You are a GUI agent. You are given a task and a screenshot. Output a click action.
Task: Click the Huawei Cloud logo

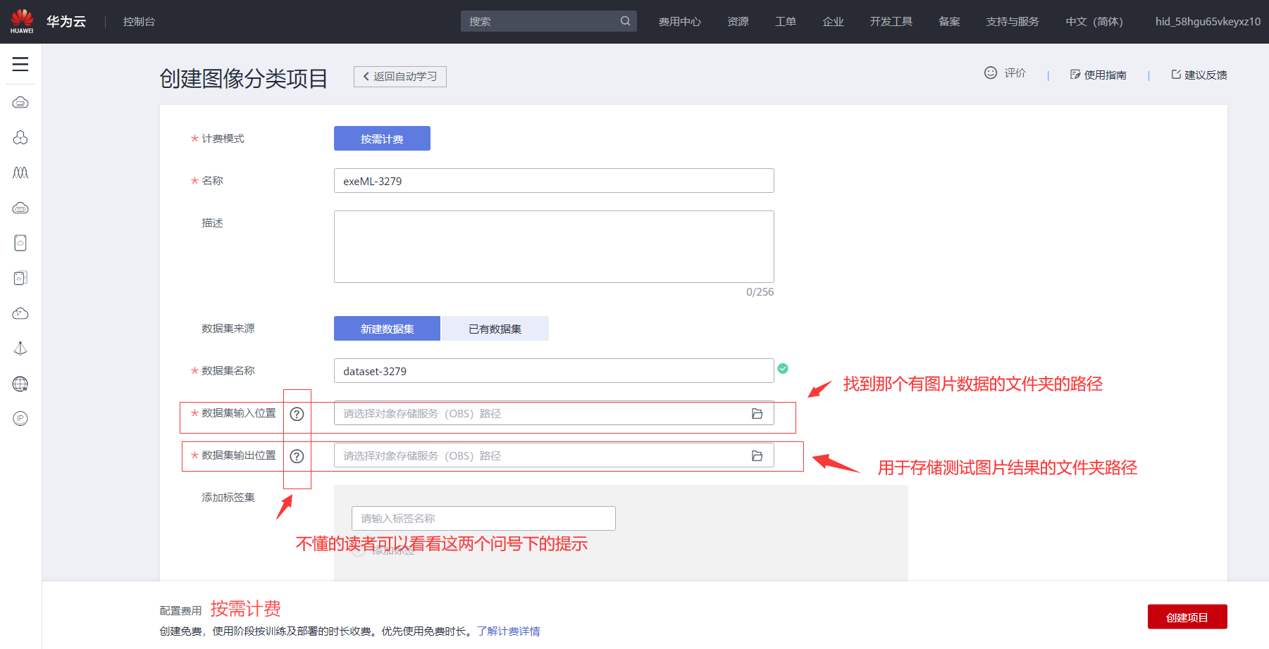point(22,21)
